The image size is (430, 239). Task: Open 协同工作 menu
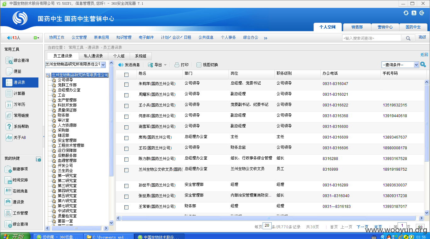(57, 37)
